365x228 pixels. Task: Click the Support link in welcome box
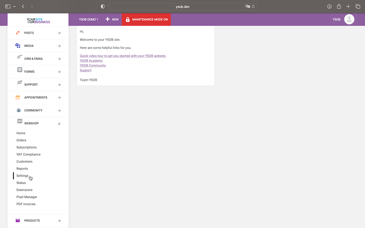[x=86, y=70]
